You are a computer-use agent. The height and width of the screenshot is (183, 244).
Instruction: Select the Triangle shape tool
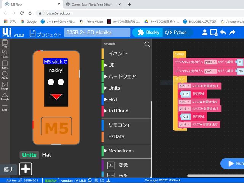pos(5,96)
